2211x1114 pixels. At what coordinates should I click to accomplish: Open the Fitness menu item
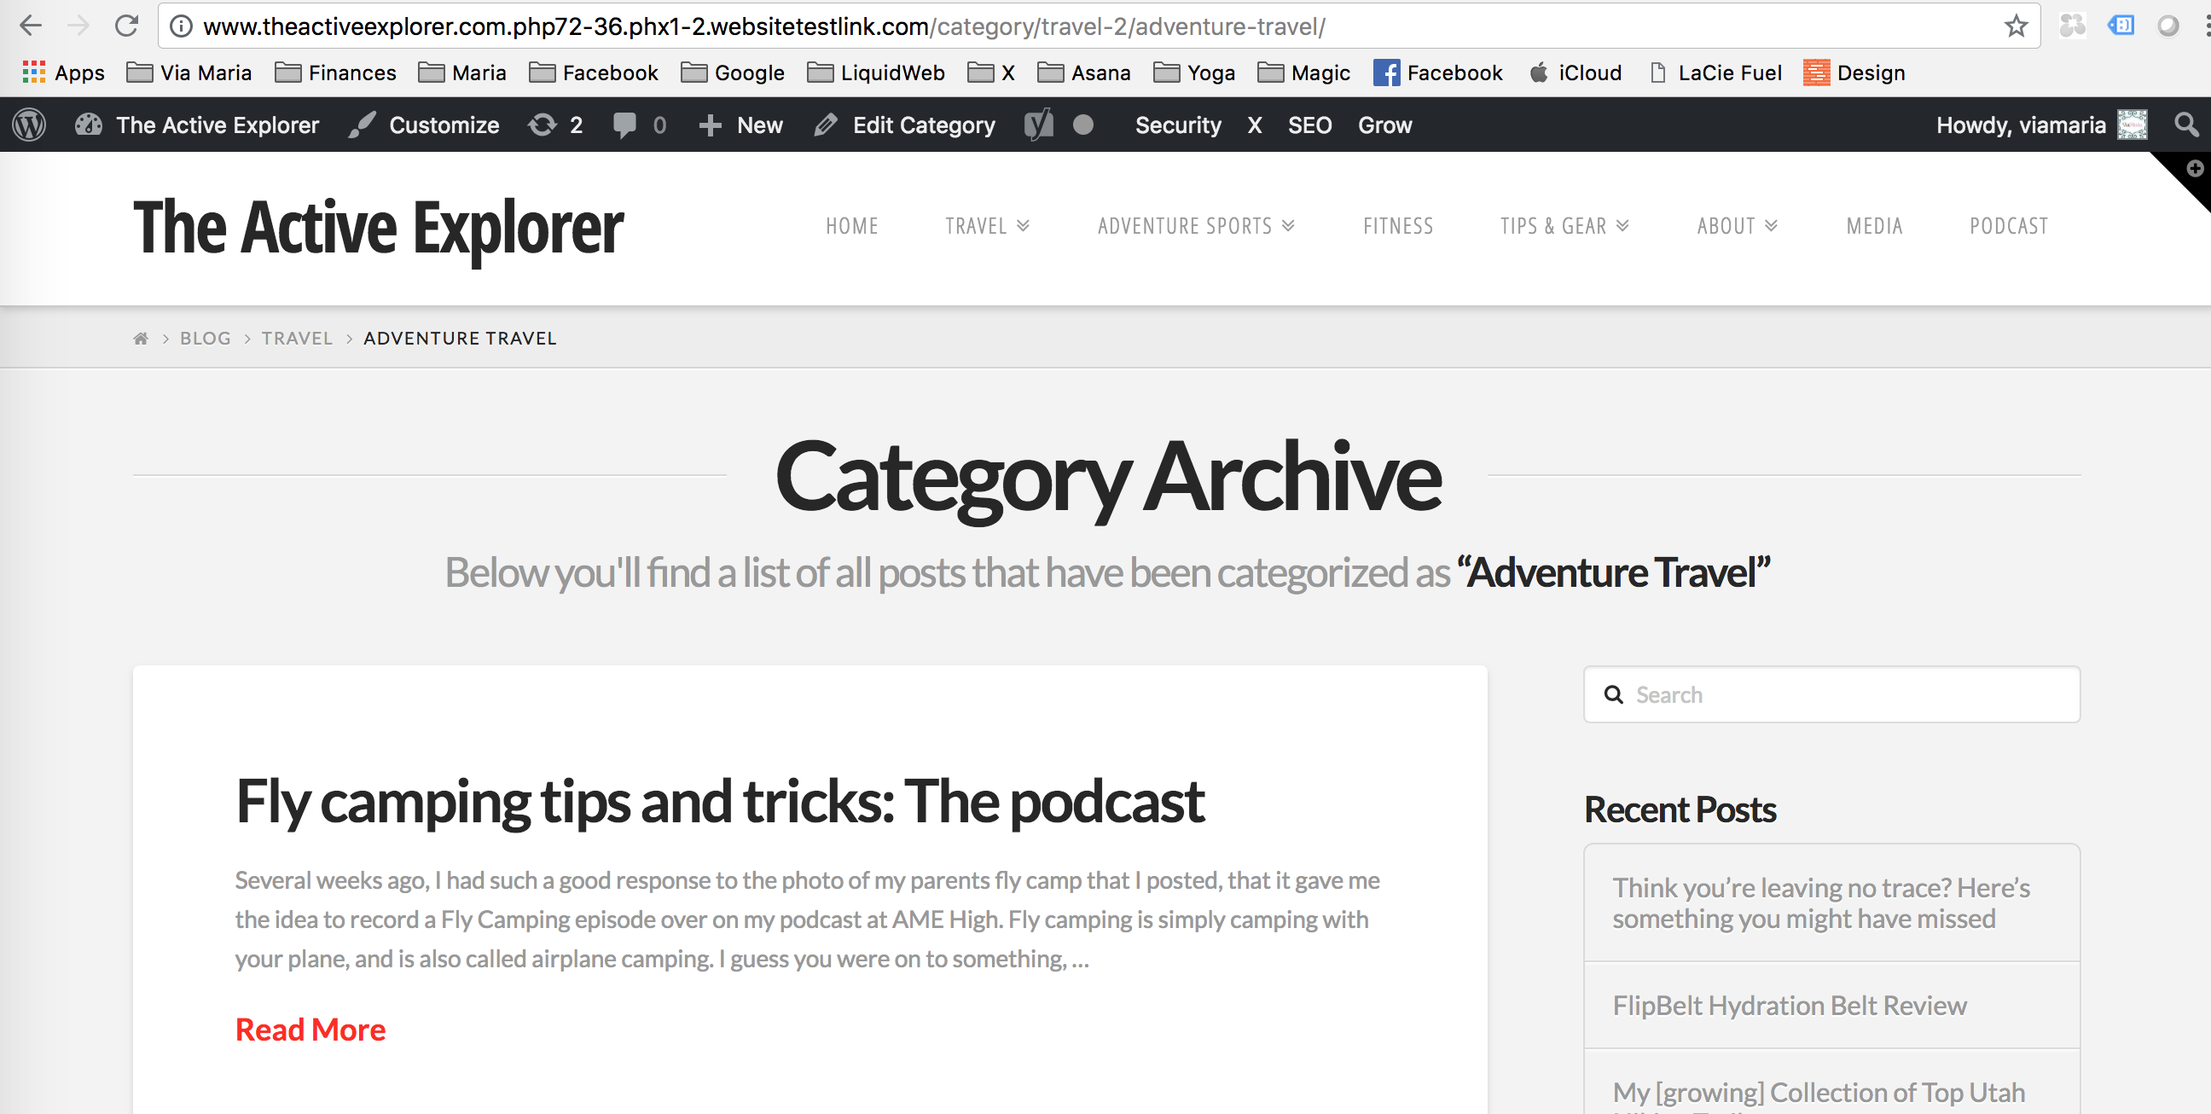[x=1397, y=226]
